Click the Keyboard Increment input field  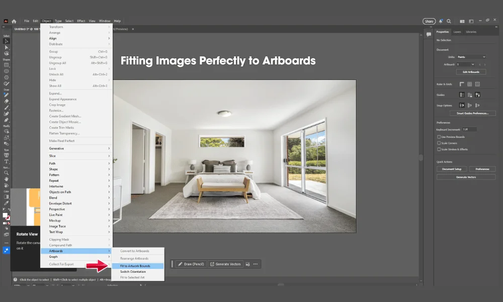coord(470,129)
